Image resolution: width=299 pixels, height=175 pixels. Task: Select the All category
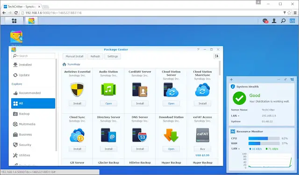33,103
